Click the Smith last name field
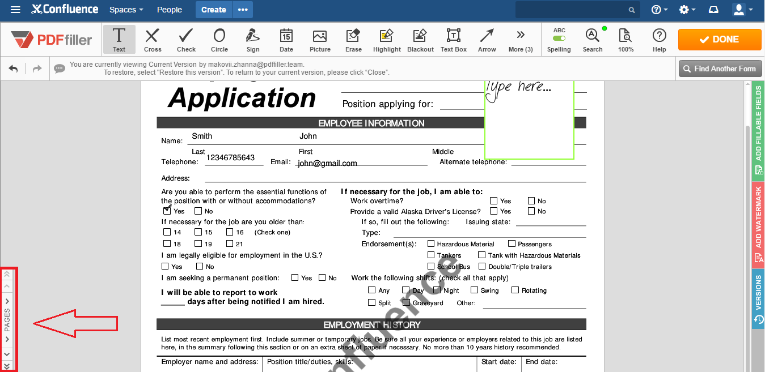The image size is (765, 372). pyautogui.click(x=202, y=136)
